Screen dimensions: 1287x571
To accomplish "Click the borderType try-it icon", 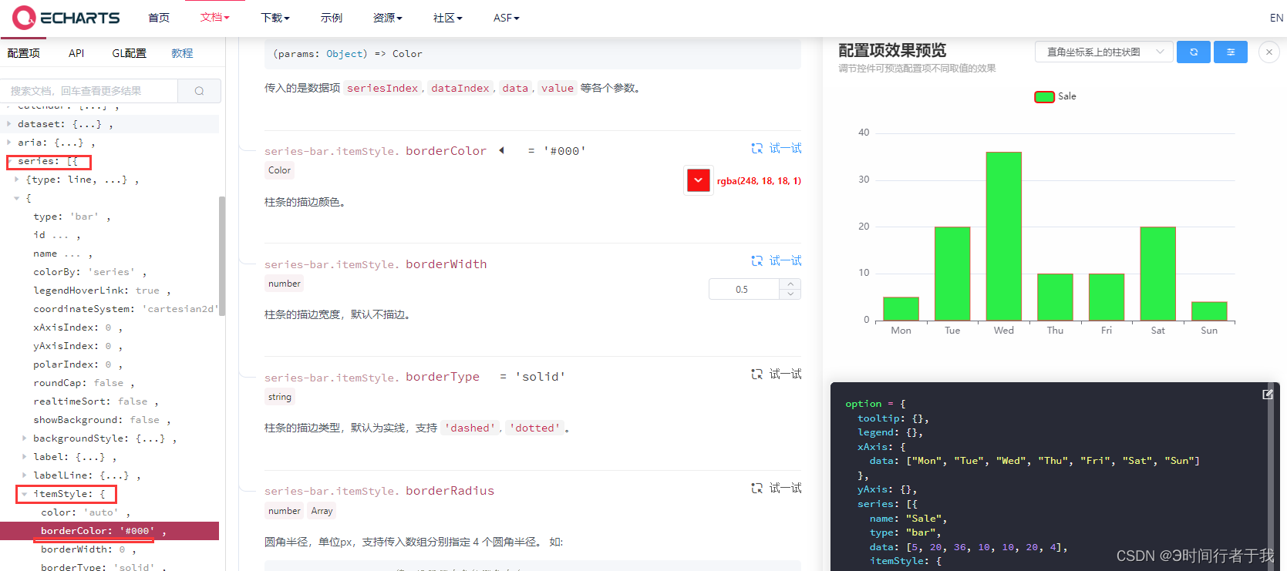I will pos(757,374).
